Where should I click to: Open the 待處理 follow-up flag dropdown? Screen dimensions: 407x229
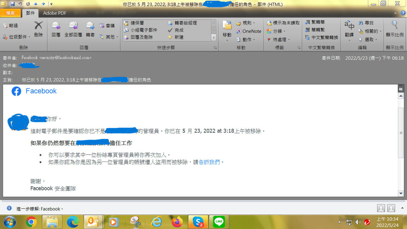pos(278,39)
